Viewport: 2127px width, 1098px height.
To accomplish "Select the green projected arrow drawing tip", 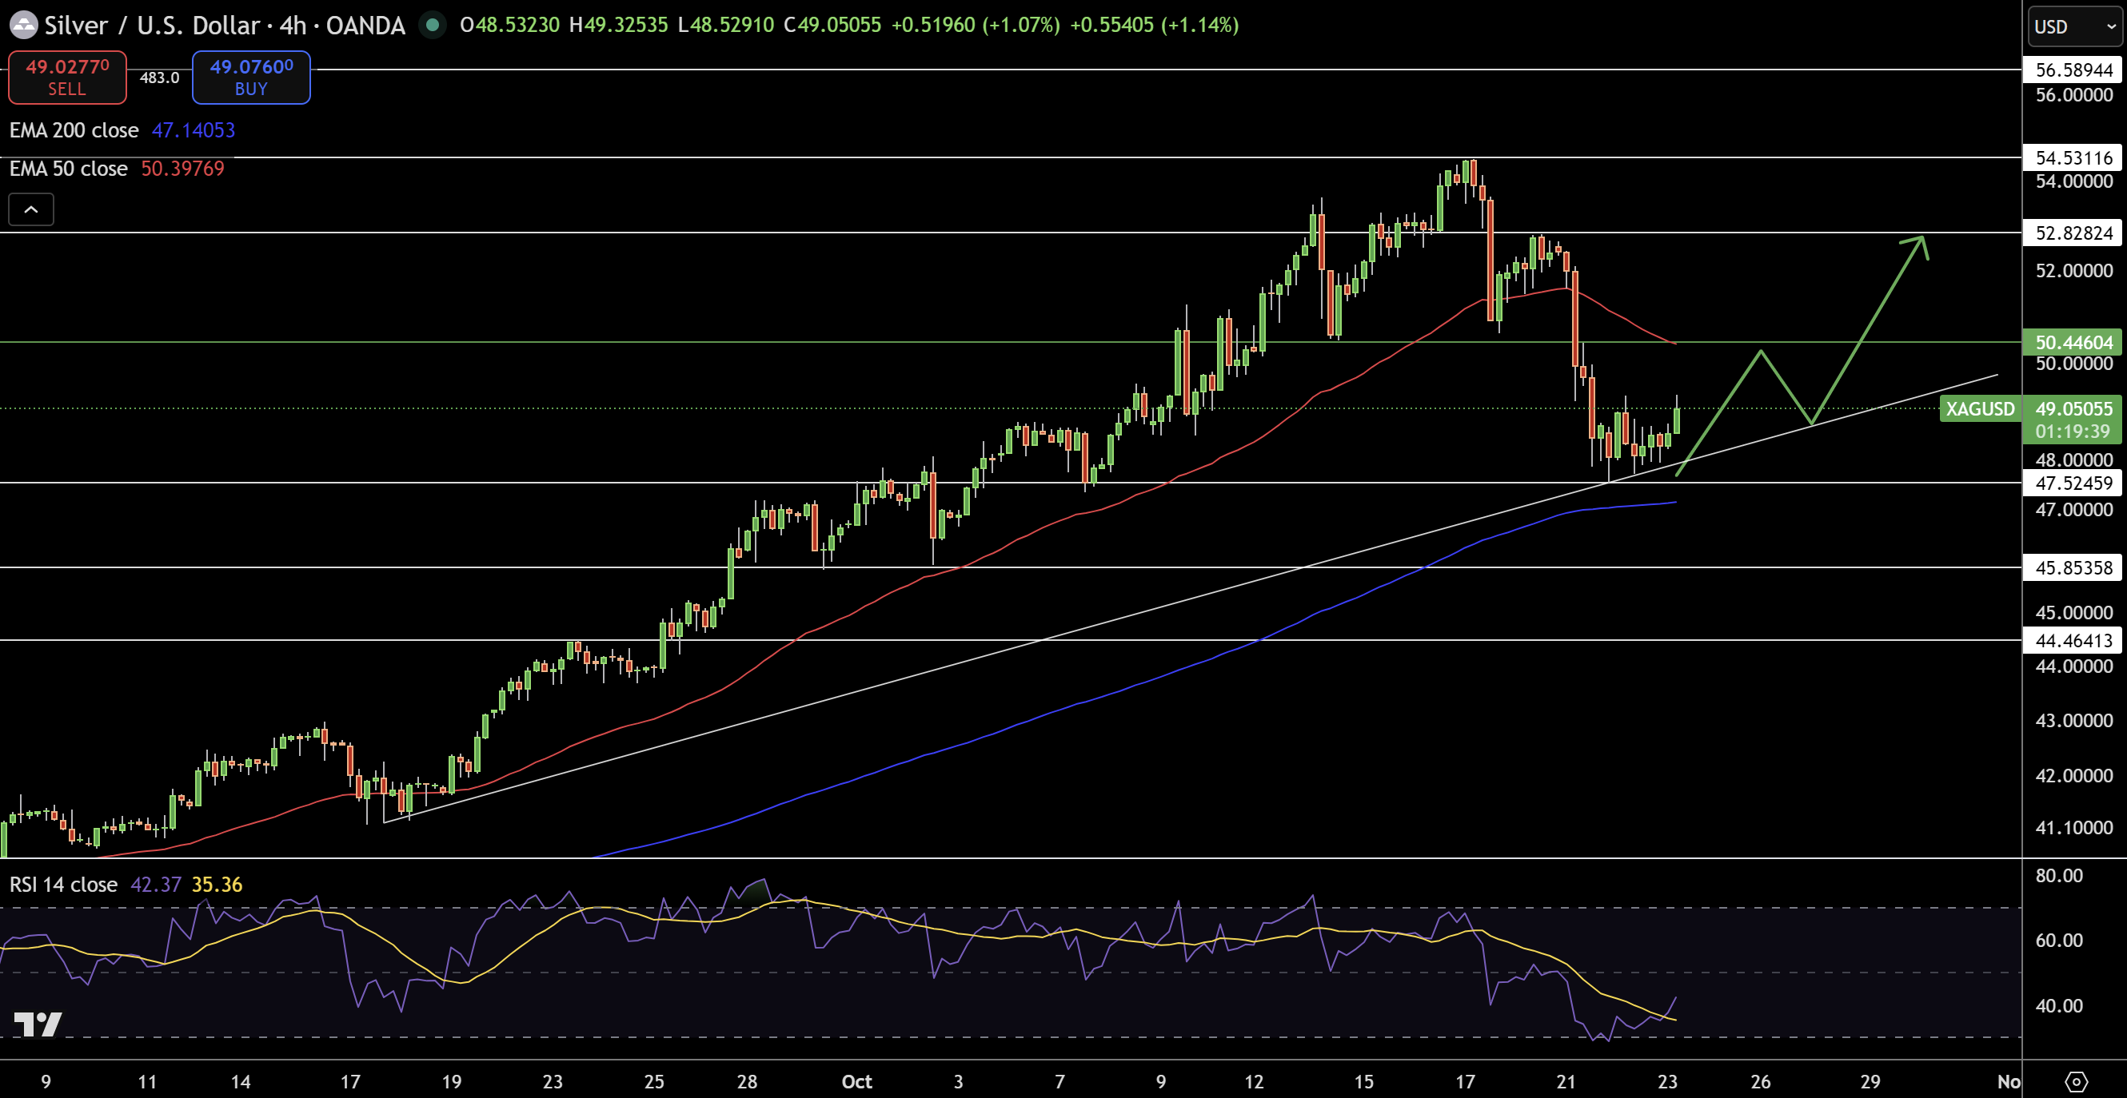I will [1922, 239].
